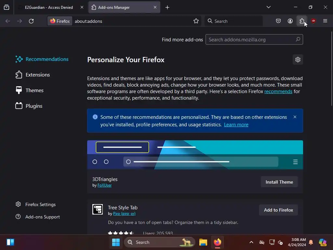Open the uBlock Origin toolbar icon

tap(313, 21)
